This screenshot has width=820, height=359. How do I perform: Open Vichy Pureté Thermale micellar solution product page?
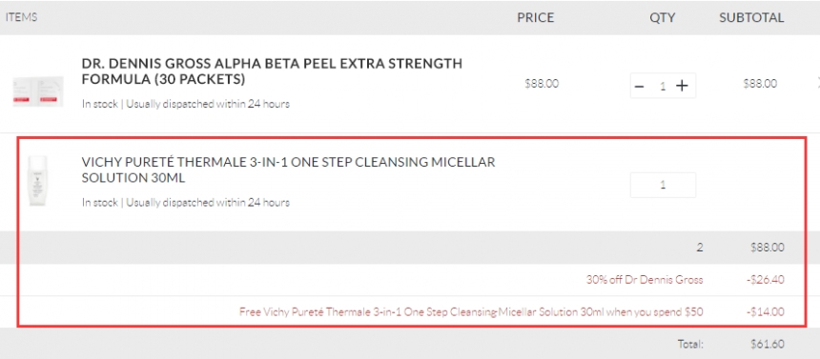[x=288, y=170]
